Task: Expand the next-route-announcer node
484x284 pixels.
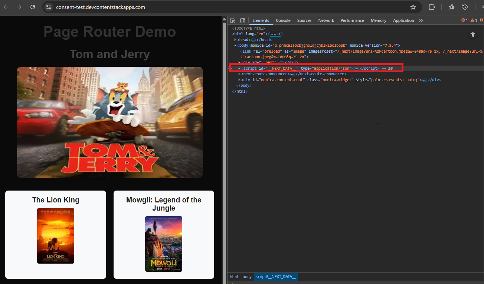Action: [x=239, y=74]
